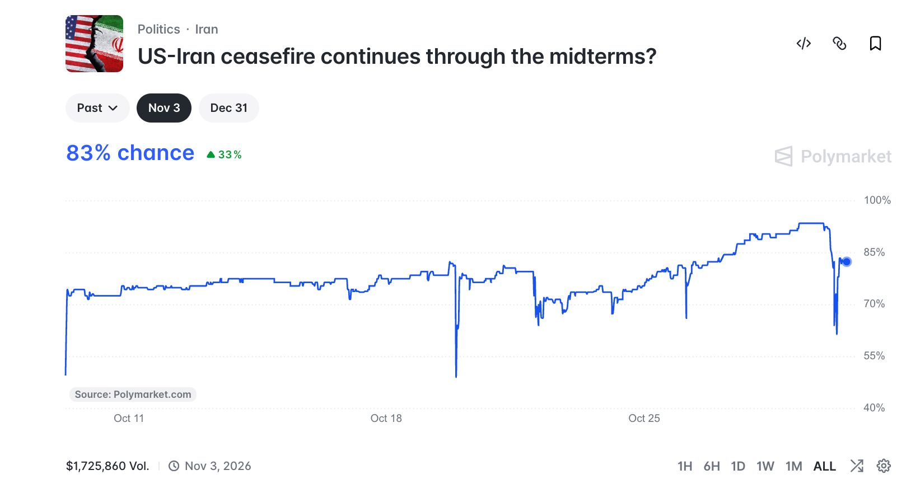Open the Iran topic link

point(207,29)
